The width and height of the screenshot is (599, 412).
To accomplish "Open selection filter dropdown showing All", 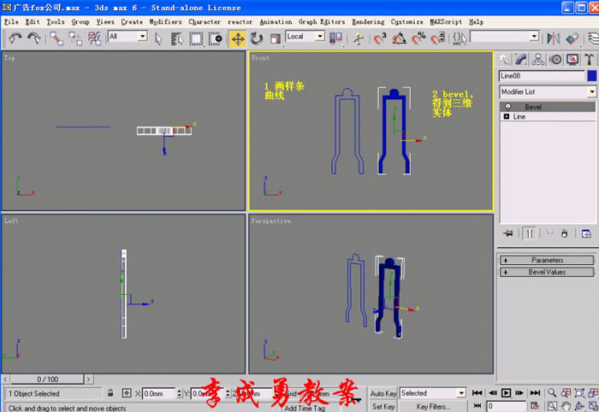I will point(128,36).
